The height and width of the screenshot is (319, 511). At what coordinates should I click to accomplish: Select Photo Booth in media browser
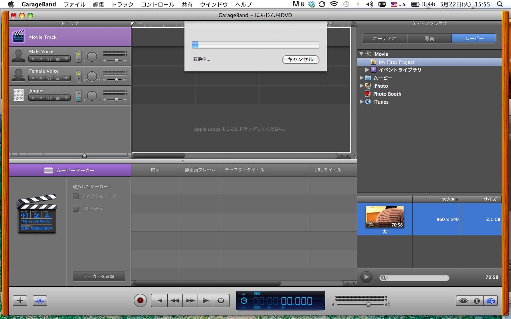point(387,94)
